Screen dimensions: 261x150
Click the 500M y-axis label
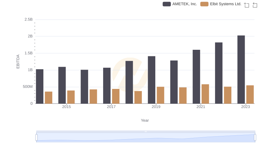coord(28,87)
